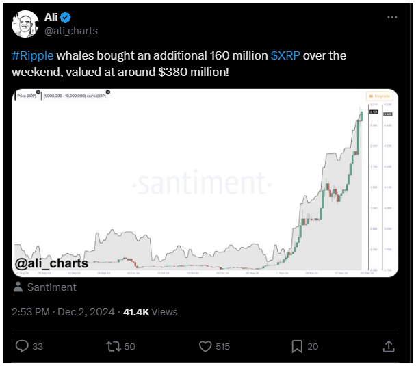Screen dimensions: 416x366
Task: View the 41.4K Views analytics
Action: click(x=150, y=312)
